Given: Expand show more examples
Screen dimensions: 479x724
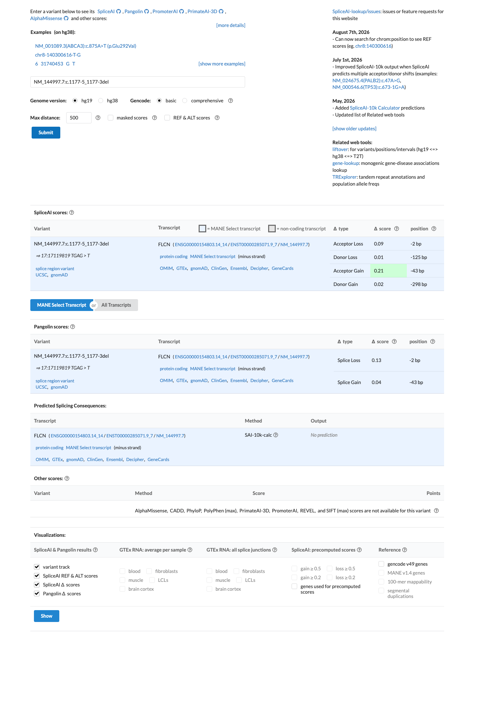Looking at the screenshot, I should pyautogui.click(x=222, y=64).
